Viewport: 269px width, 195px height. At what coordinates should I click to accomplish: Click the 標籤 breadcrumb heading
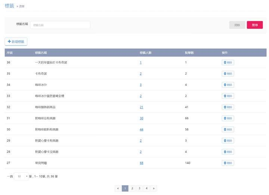click(9, 6)
